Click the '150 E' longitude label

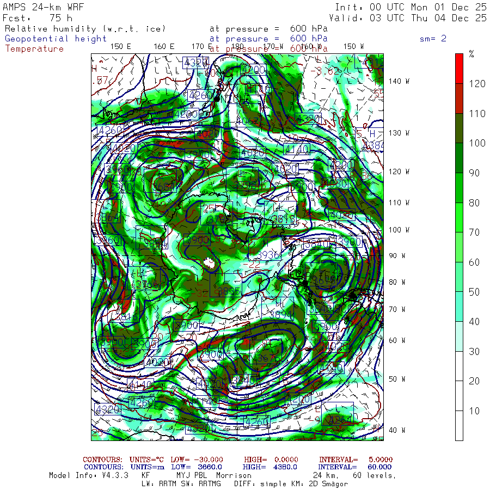click(x=121, y=47)
